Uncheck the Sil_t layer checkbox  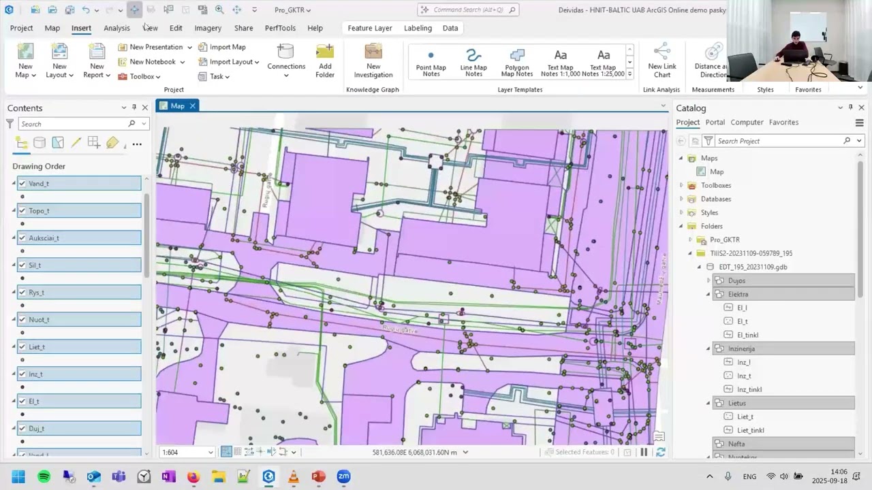[22, 265]
